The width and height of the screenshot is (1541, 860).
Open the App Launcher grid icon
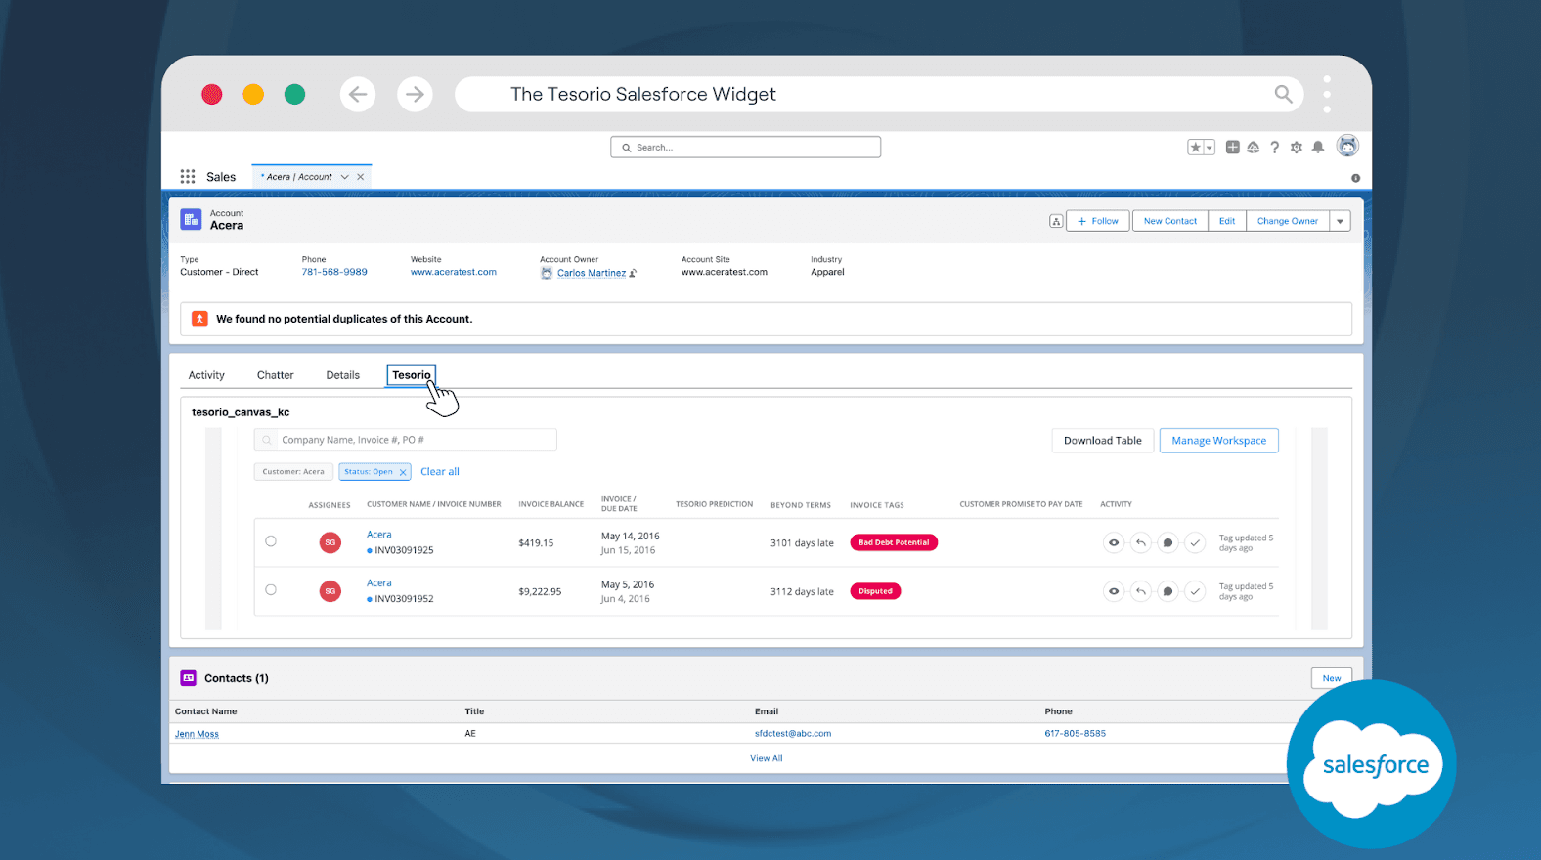click(188, 177)
